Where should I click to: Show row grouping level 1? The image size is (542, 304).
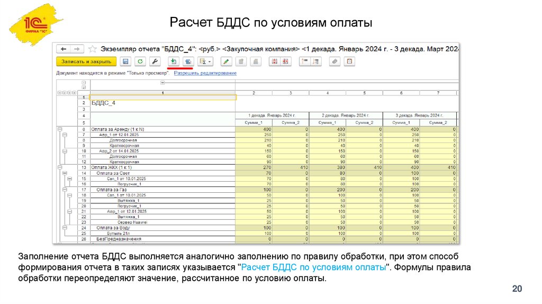(x=59, y=93)
